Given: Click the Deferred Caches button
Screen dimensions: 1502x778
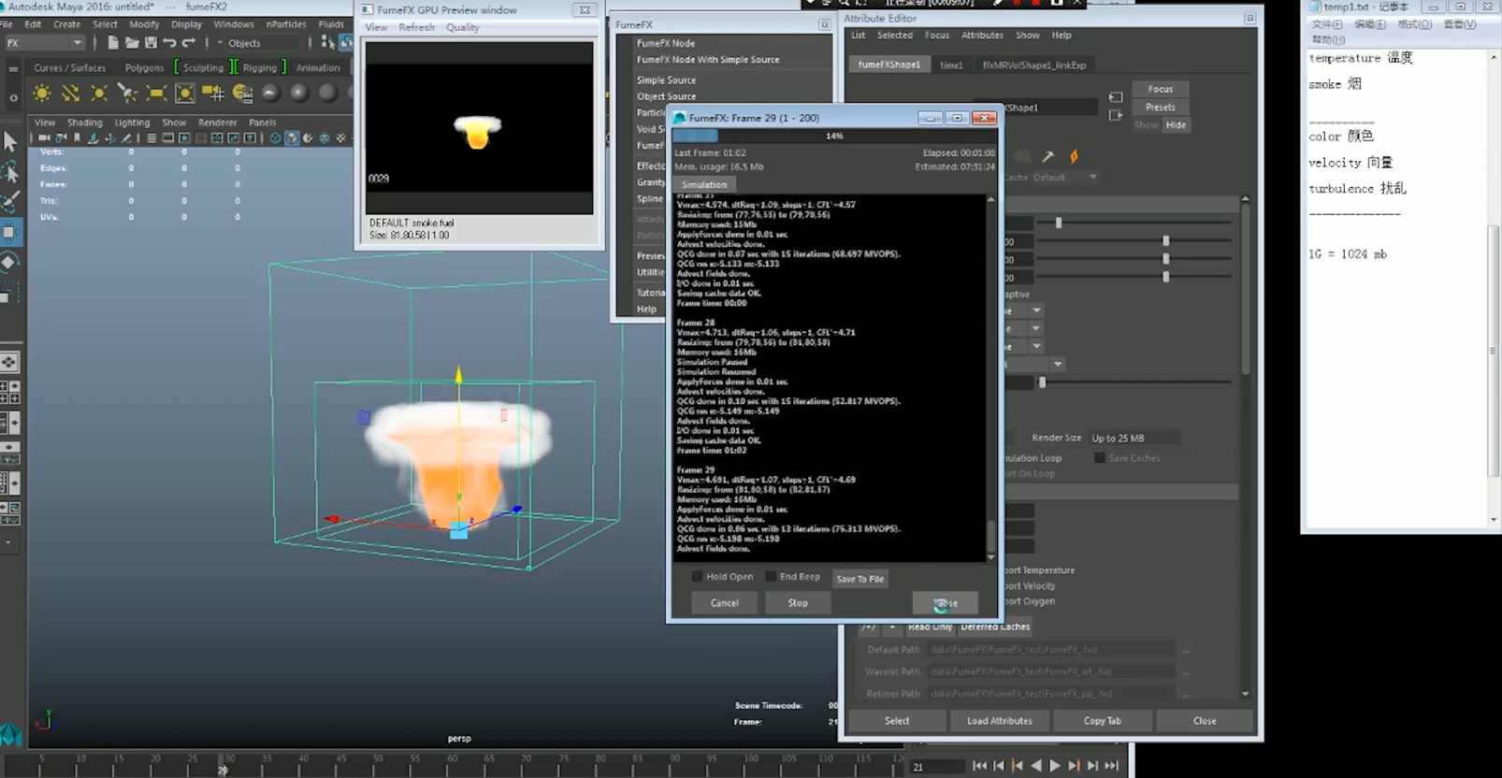Looking at the screenshot, I should click(995, 627).
